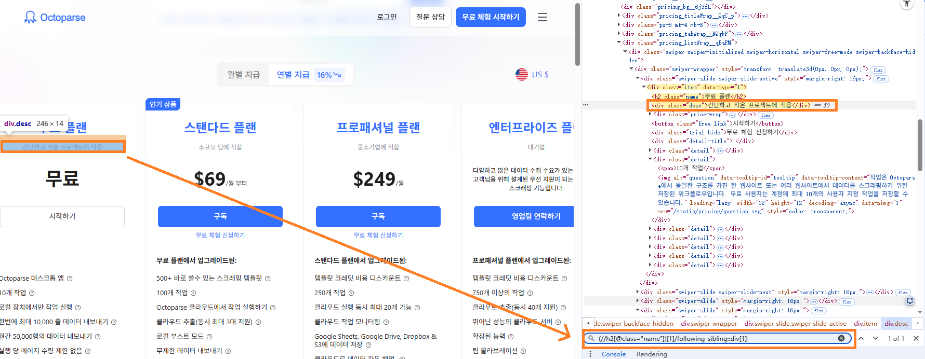
Task: Click the 무료 체험 시작하기 button
Action: point(491,17)
